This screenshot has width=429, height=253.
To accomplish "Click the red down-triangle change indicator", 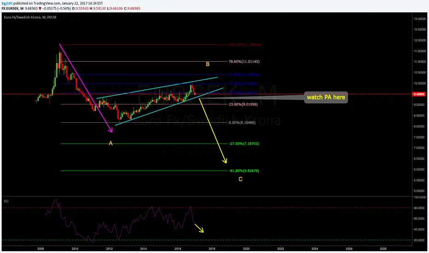I will (40, 8).
